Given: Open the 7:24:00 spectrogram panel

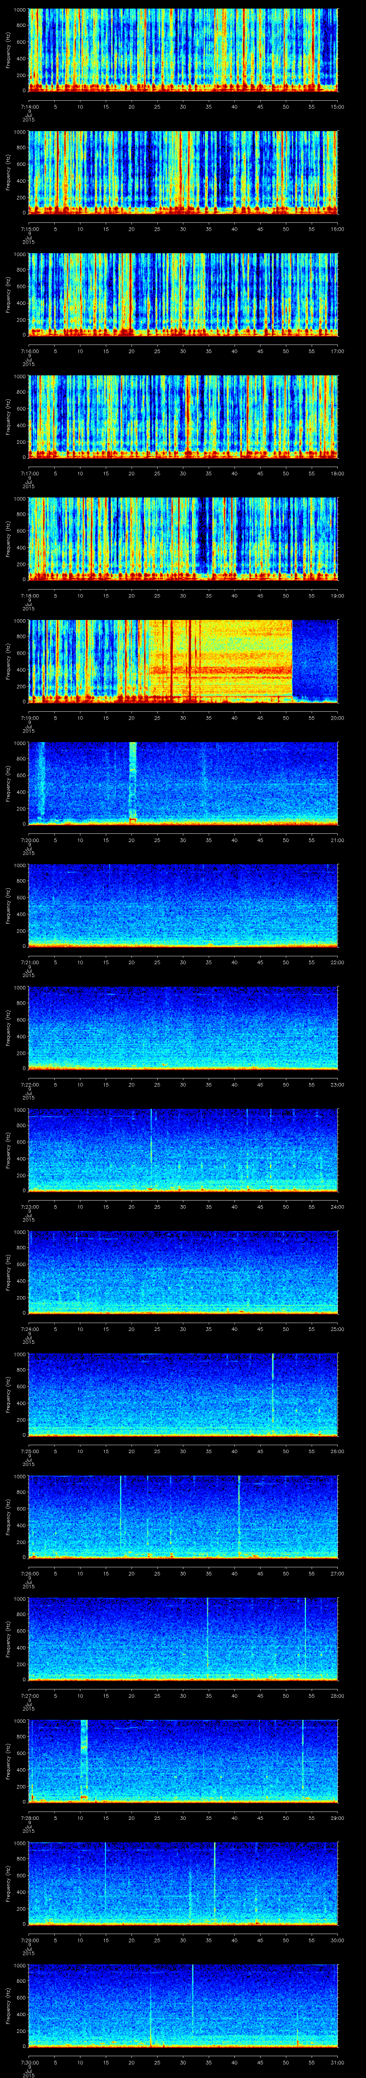Looking at the screenshot, I should pos(183,1272).
